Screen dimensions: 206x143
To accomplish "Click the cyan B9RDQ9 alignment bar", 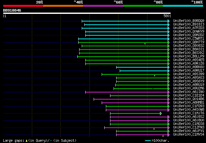I will click(x=125, y=21).
